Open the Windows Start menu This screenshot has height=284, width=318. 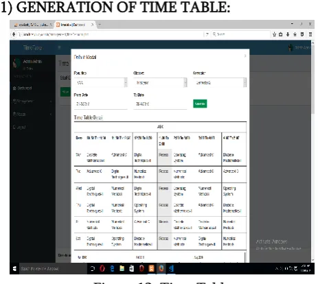click(14, 268)
